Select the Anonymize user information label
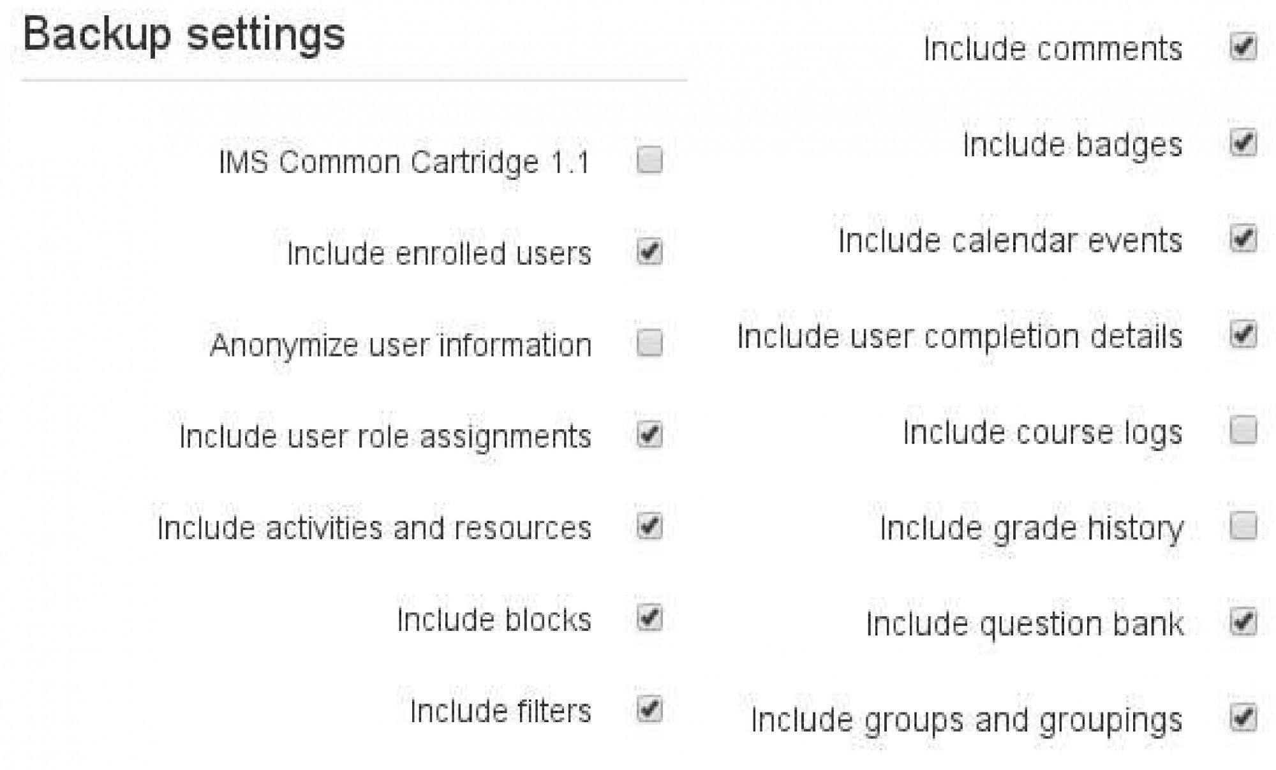Image resolution: width=1276 pixels, height=770 pixels. click(x=401, y=345)
